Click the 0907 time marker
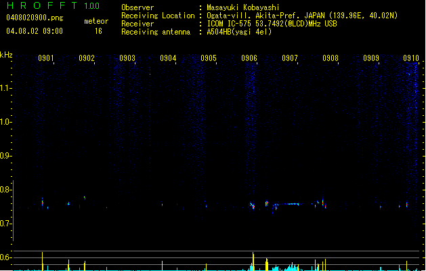Viewport: 426px width, 271px height. (290, 58)
